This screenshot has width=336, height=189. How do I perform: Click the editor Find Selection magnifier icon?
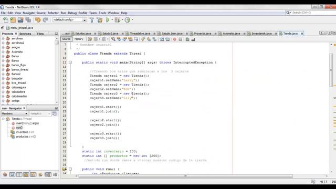point(113,39)
